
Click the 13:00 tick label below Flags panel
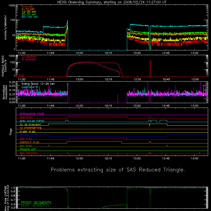[195, 159]
